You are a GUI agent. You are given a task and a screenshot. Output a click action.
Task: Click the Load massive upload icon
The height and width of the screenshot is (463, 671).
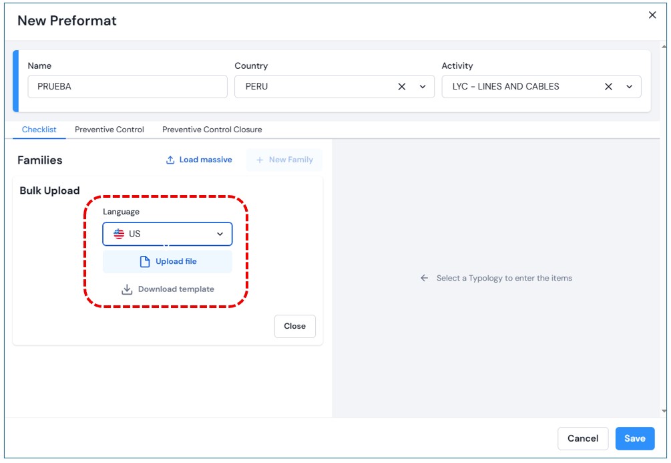[170, 160]
